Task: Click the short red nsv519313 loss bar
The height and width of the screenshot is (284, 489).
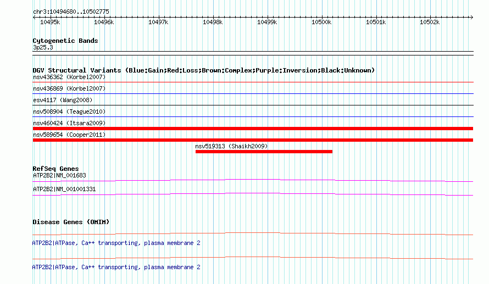Action: [x=264, y=152]
